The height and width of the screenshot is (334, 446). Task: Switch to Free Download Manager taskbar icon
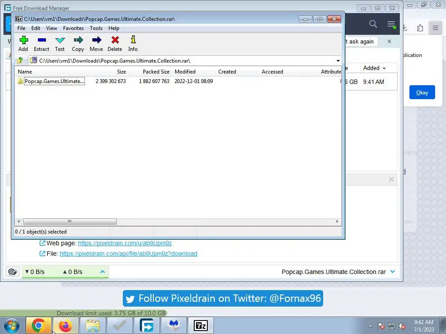tap(146, 325)
